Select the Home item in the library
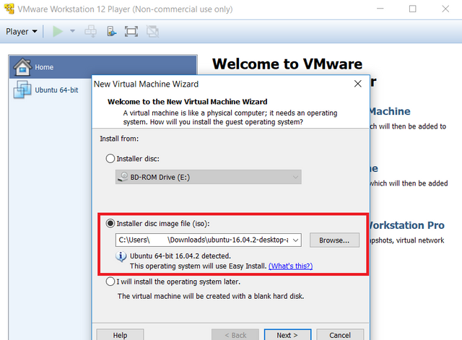The height and width of the screenshot is (340, 462). click(x=103, y=67)
